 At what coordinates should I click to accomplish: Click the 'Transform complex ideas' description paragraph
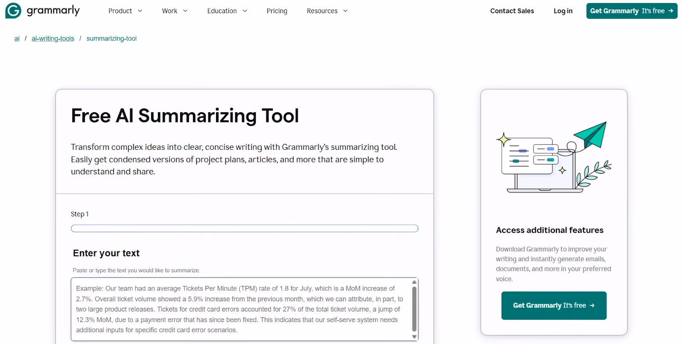[x=234, y=159]
